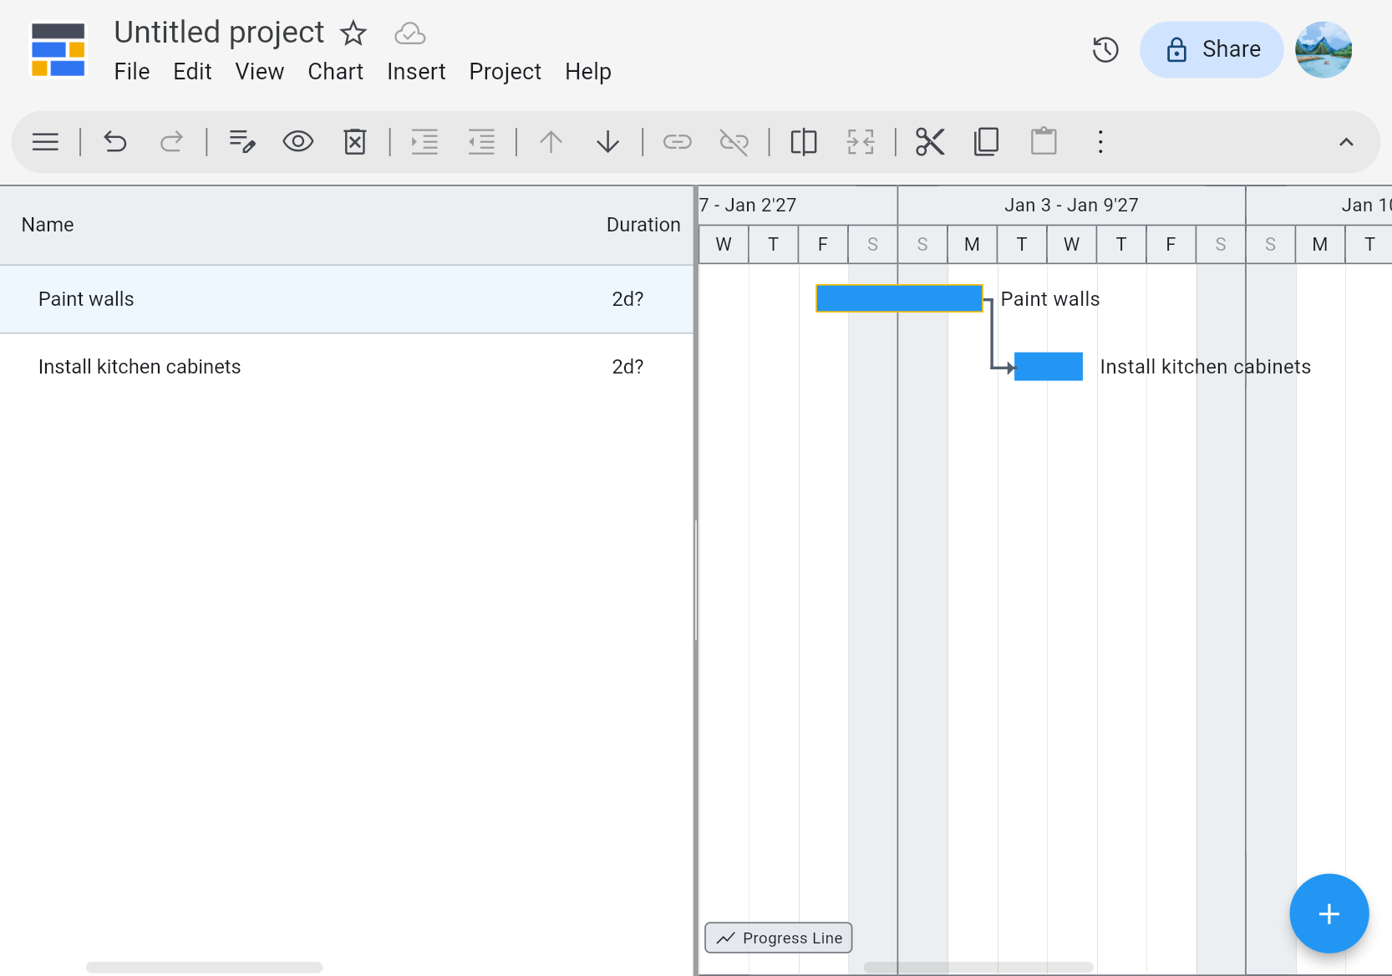Open the Chart menu

pos(335,72)
